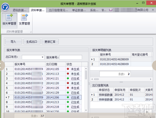Click scroll-up arrow of 报关单列表 scrollbar
This screenshot has width=156, height=118.
[86, 69]
